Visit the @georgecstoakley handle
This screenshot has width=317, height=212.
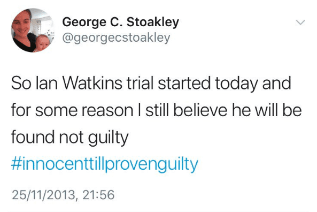[116, 38]
